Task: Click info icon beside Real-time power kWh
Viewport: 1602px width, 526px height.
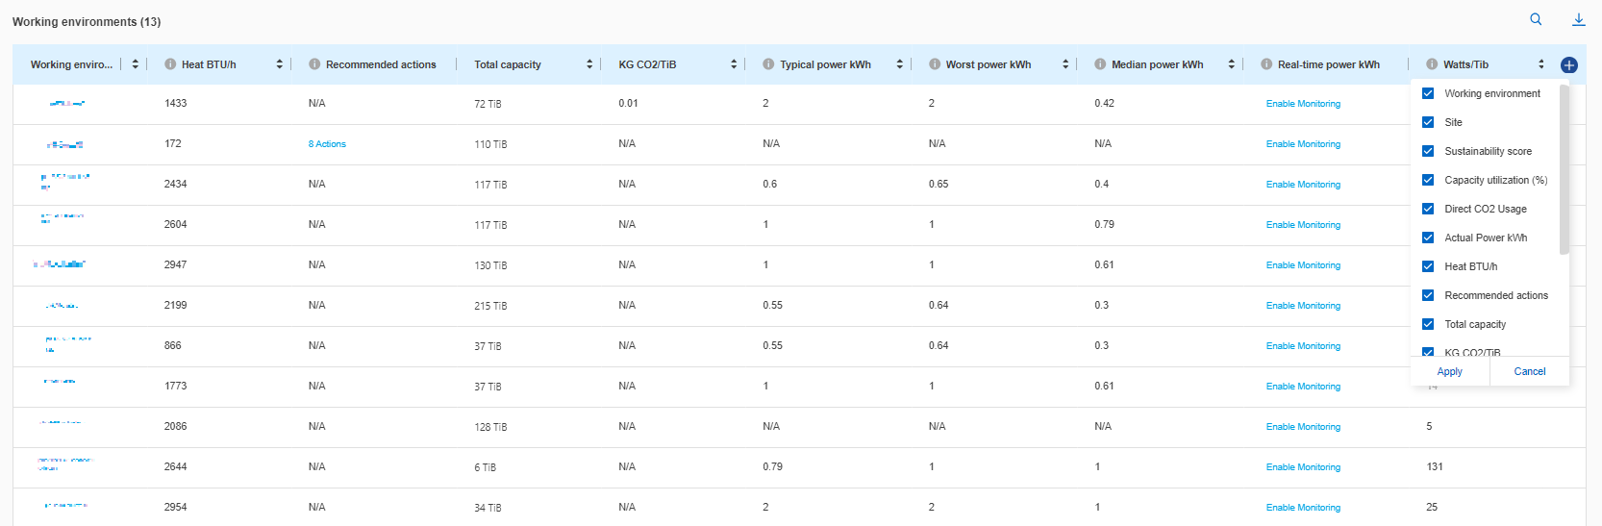Action: click(1266, 64)
